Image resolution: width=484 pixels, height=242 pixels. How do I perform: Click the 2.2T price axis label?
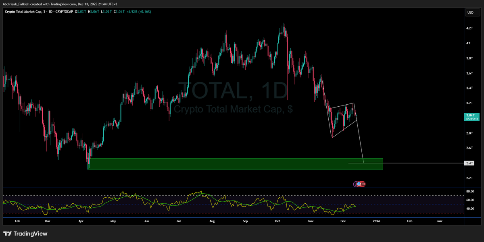[x=469, y=178]
